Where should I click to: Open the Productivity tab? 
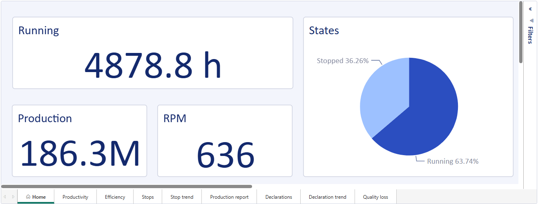pos(75,197)
